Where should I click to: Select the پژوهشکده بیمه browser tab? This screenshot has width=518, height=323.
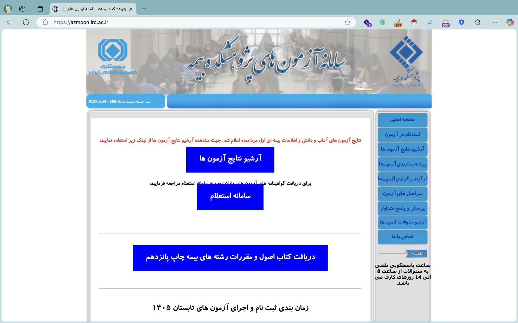pyautogui.click(x=93, y=9)
